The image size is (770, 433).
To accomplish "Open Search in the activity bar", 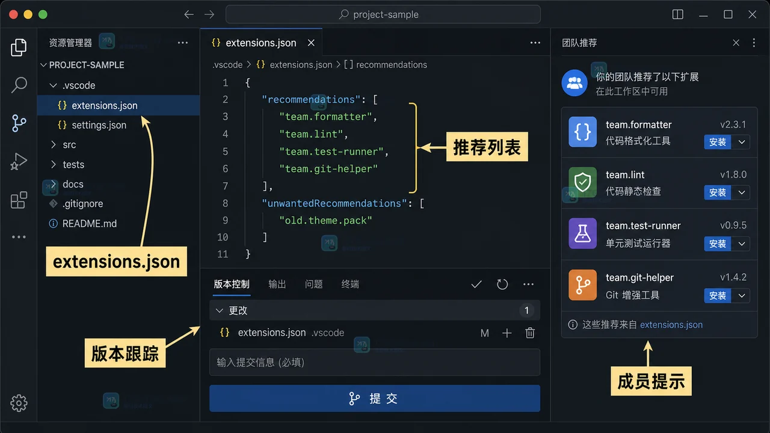I will [19, 85].
